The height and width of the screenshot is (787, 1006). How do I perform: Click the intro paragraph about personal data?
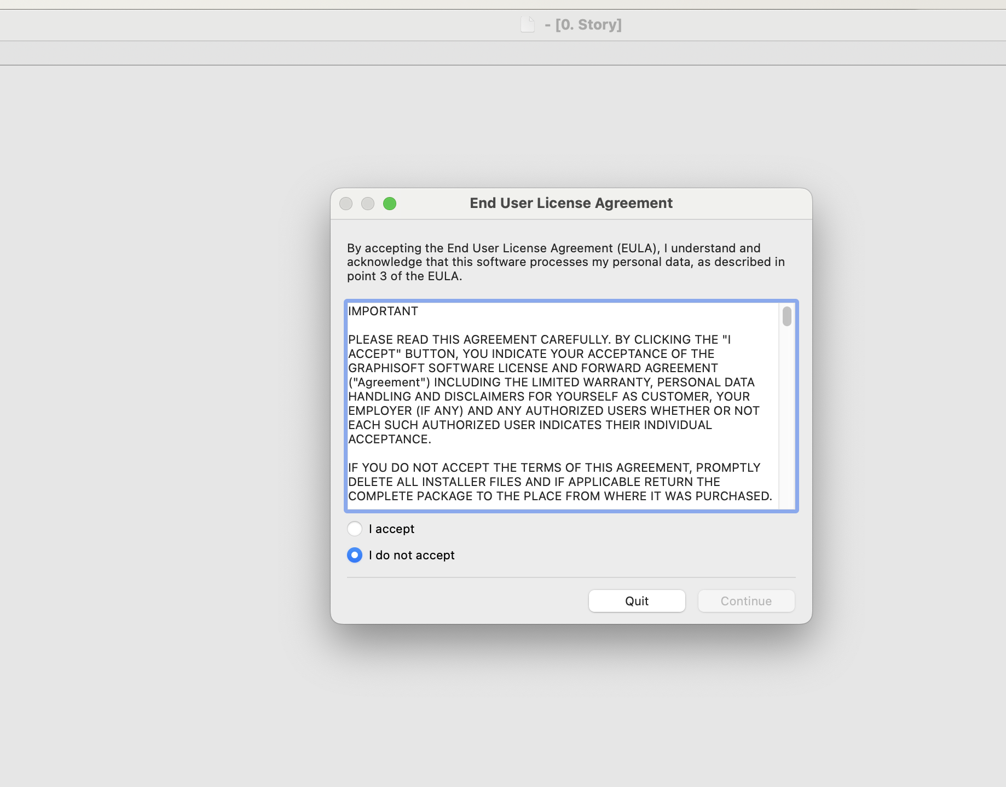click(x=565, y=262)
